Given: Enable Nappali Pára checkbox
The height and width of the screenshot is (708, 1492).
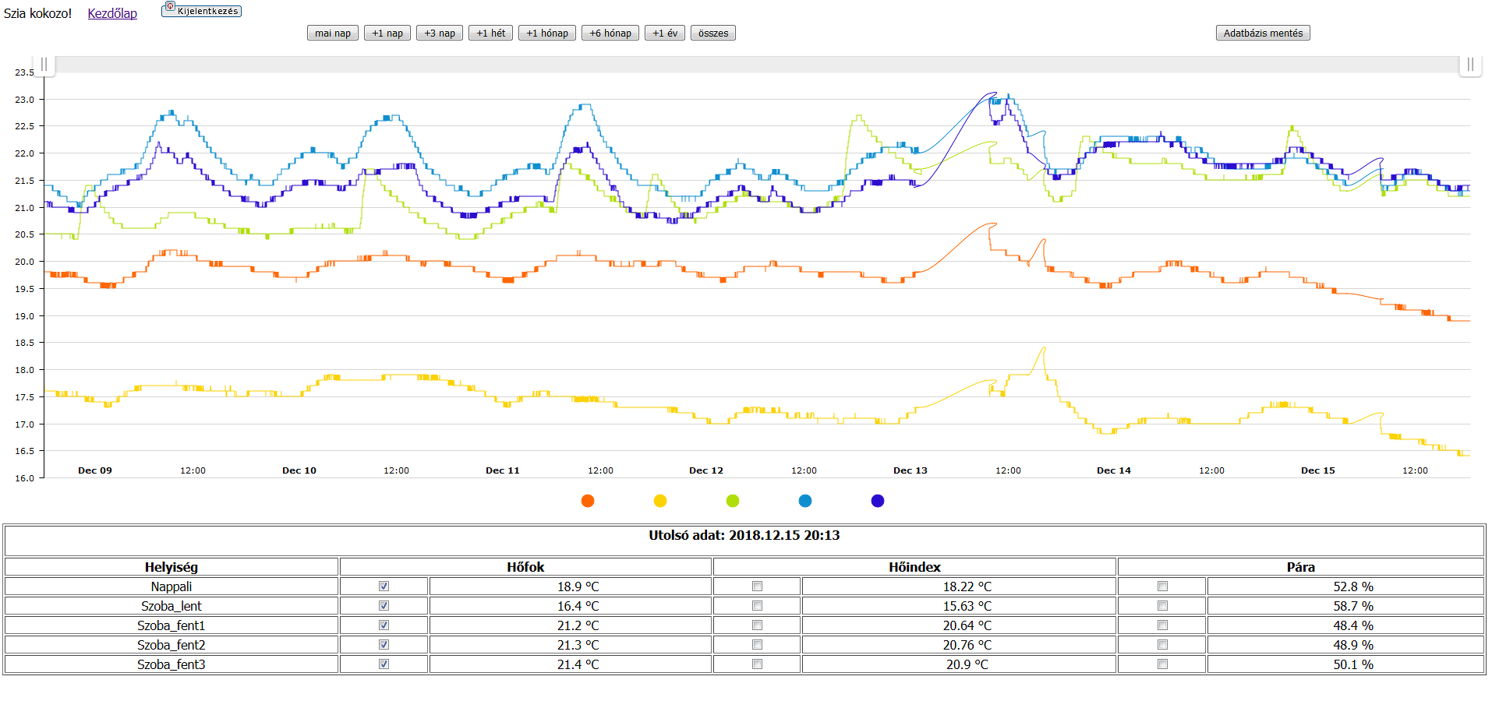Looking at the screenshot, I should (x=1162, y=586).
